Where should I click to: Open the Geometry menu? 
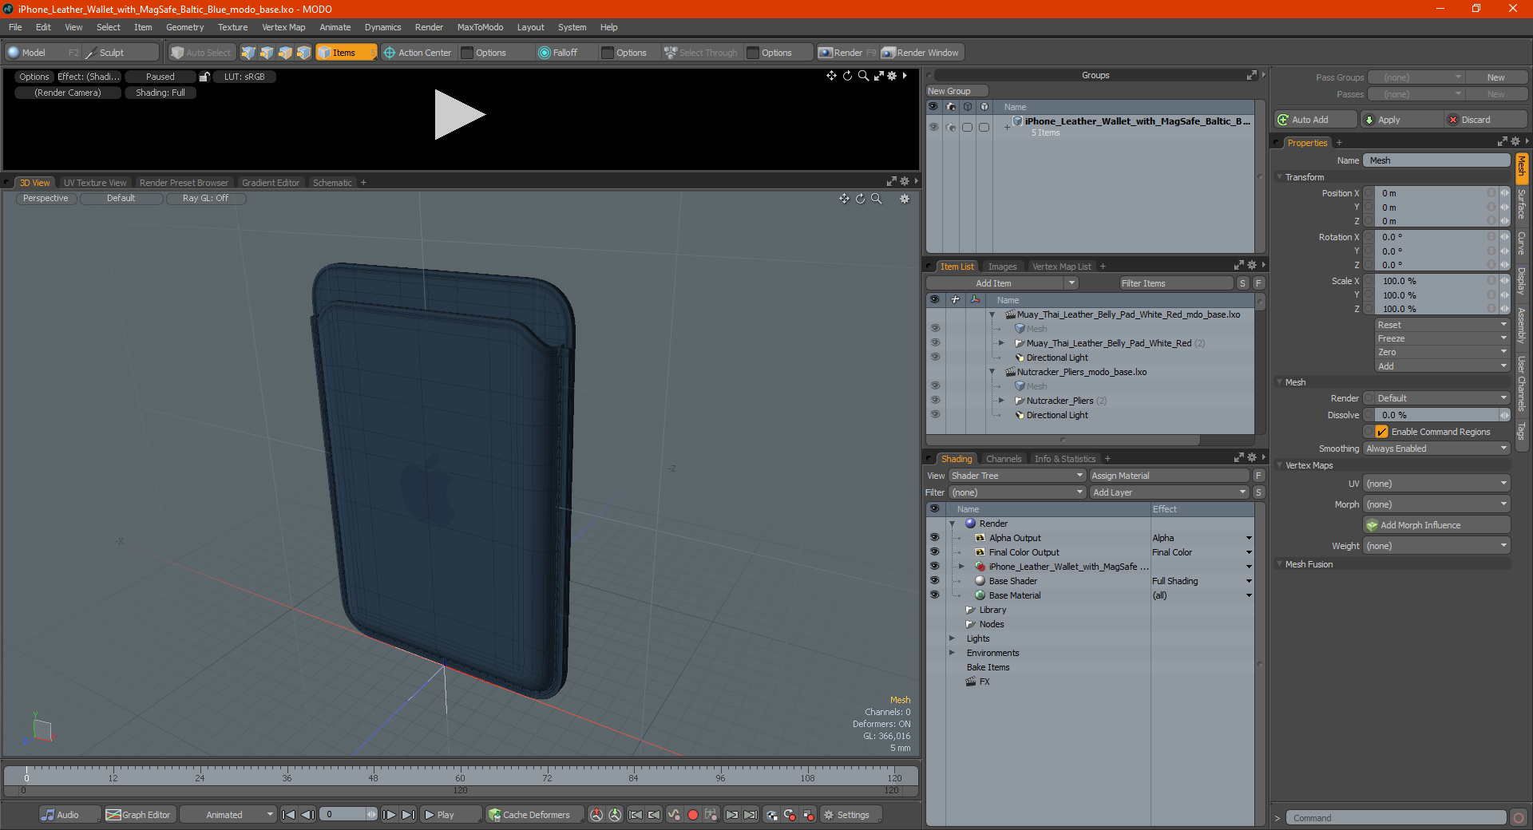(184, 27)
